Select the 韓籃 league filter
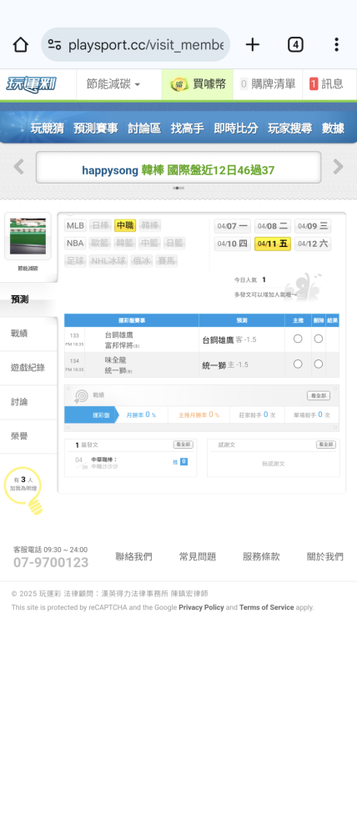 [125, 243]
